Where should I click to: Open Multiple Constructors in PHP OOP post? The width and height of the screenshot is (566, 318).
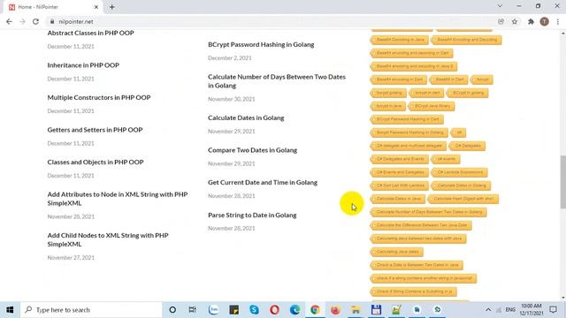tap(99, 97)
